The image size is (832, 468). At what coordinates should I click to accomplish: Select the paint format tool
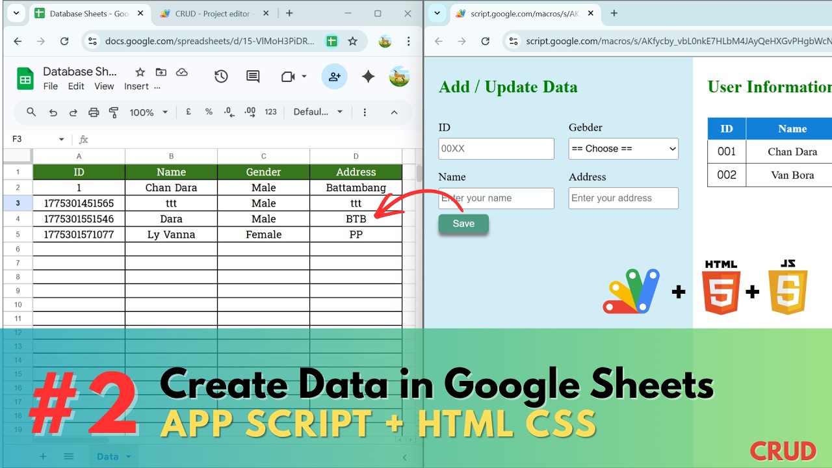114,112
